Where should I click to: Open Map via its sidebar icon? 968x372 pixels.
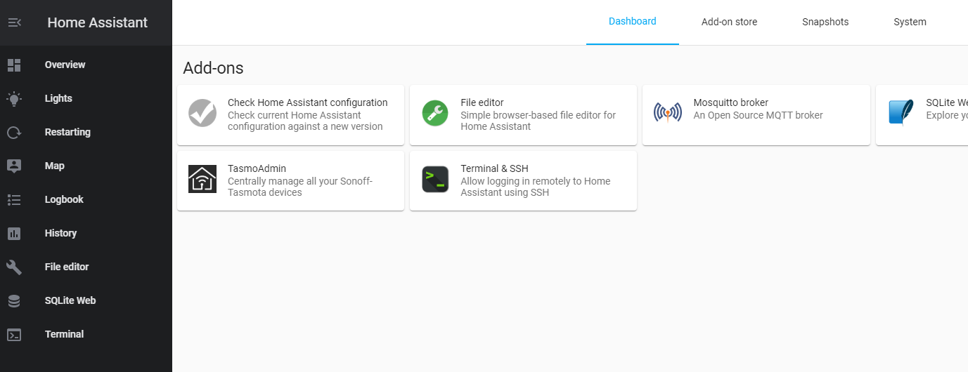[14, 166]
